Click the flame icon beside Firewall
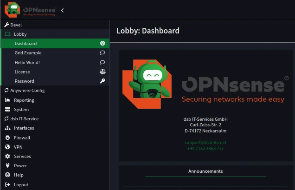The width and height of the screenshot is (295, 190). 7,138
